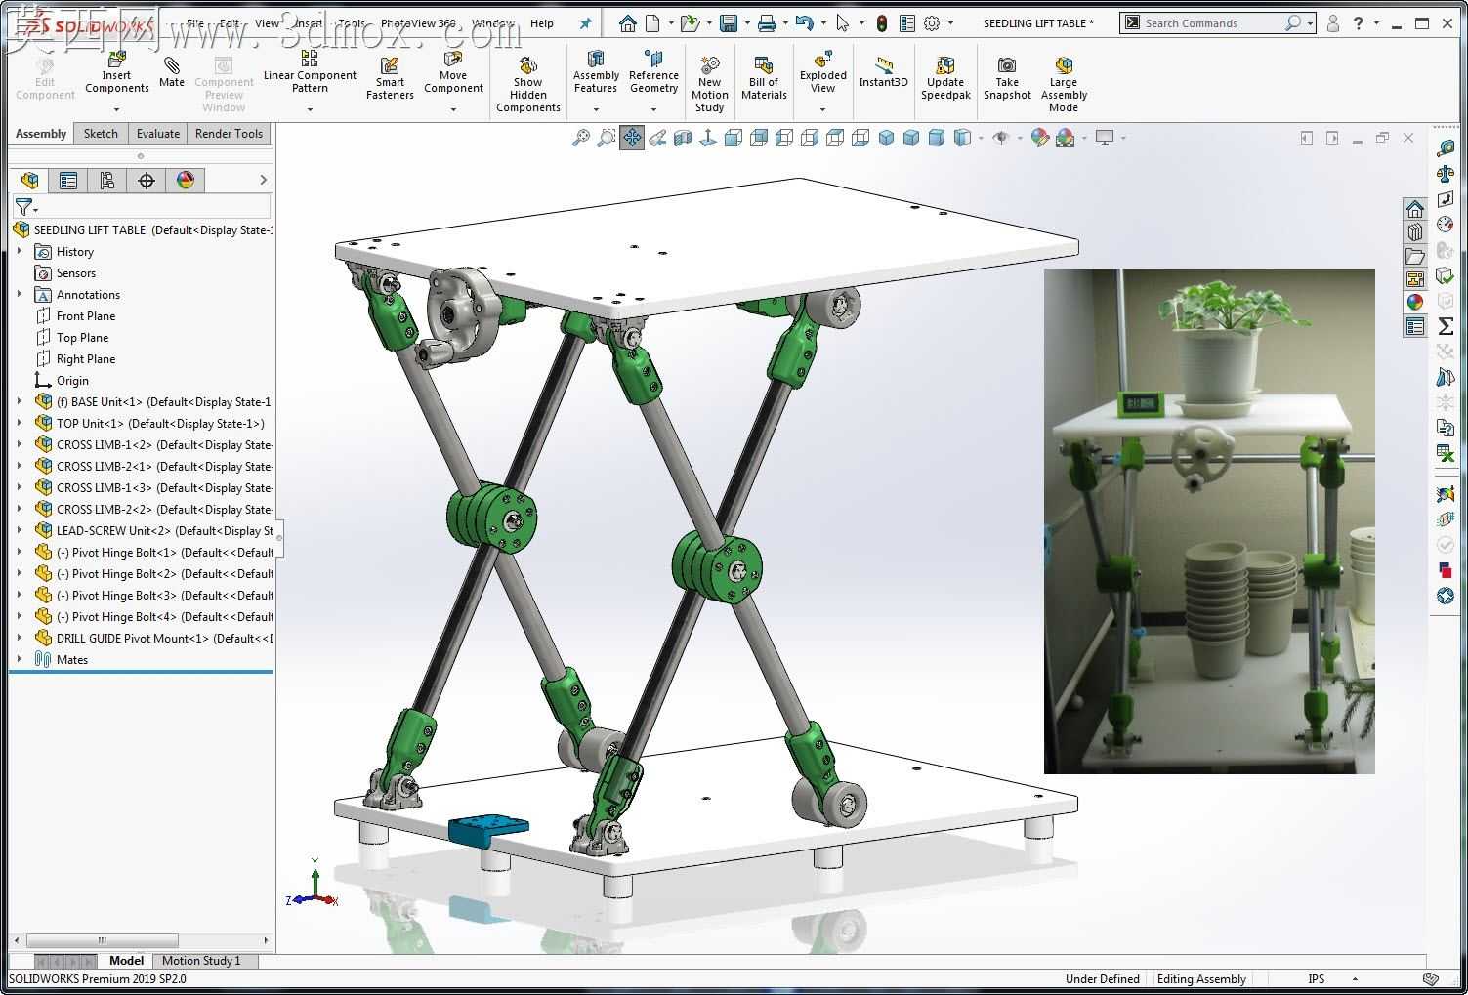Viewport: 1468px width, 995px height.
Task: Click the Print icon
Action: 767,23
